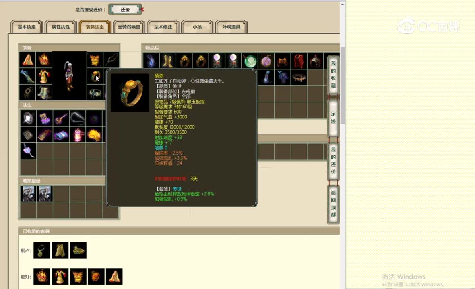Click the 须弥 item name in tooltip
Viewport: 475px width, 289px height.
[159, 76]
